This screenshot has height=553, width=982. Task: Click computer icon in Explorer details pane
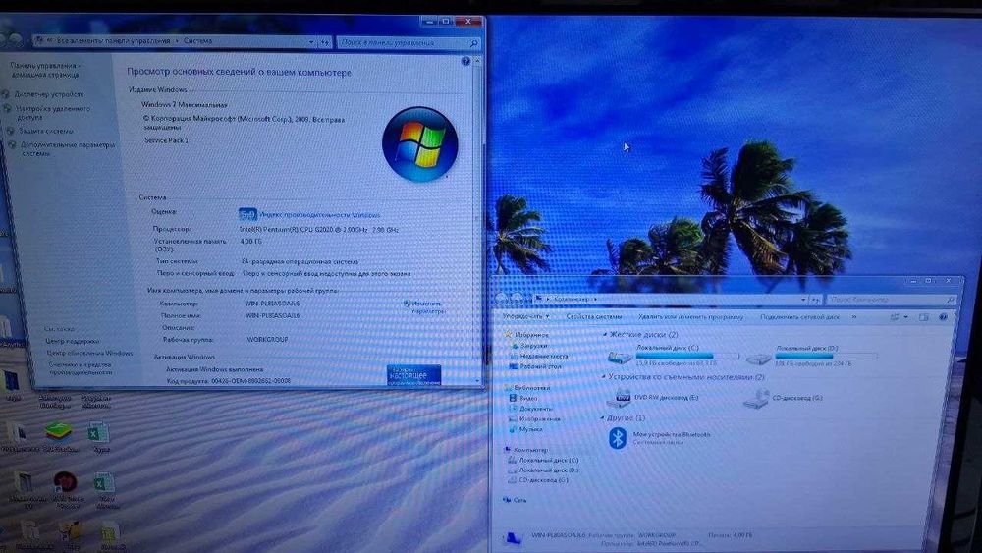[514, 538]
